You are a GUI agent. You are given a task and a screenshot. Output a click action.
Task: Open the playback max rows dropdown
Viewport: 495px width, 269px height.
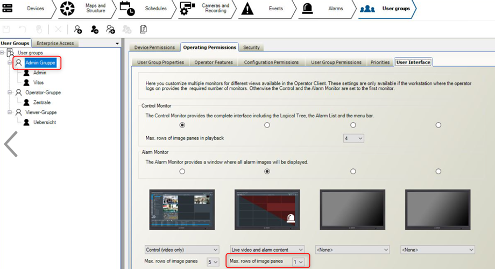(x=353, y=138)
